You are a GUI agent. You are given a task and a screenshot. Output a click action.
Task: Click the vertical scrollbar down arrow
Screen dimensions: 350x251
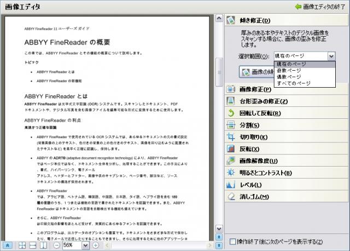(219, 229)
